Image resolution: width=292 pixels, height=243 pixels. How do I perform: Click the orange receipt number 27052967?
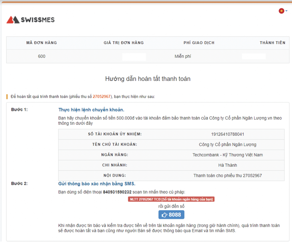pos(102,96)
